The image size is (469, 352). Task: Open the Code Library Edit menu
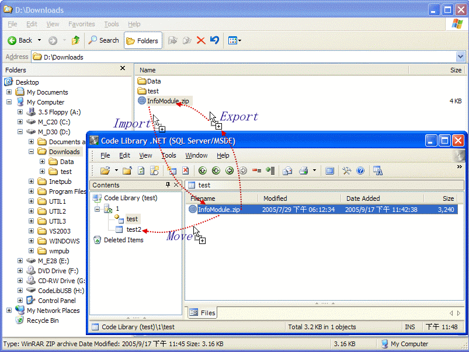tap(124, 155)
